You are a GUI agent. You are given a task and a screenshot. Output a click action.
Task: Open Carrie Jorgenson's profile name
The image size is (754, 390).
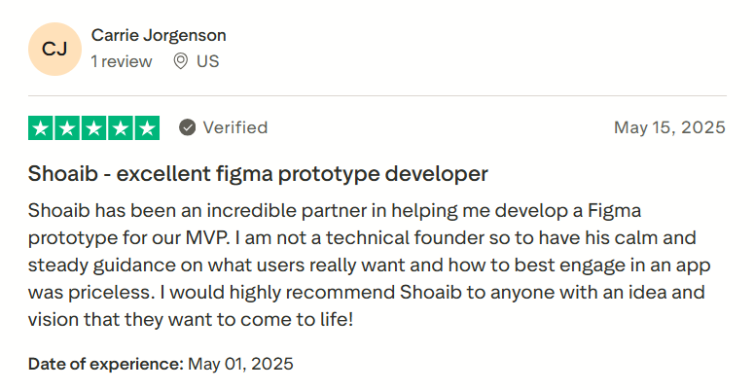[x=159, y=36]
